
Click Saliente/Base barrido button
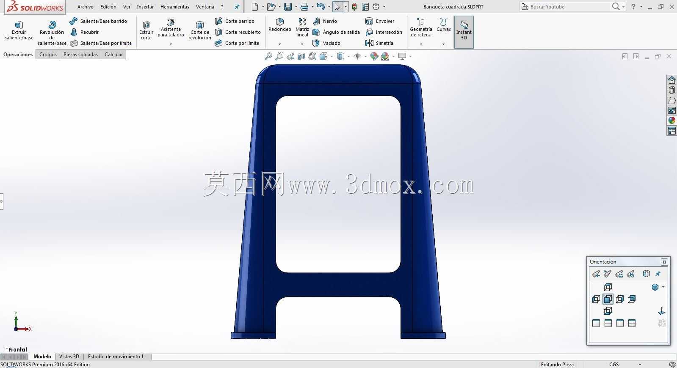pos(98,21)
